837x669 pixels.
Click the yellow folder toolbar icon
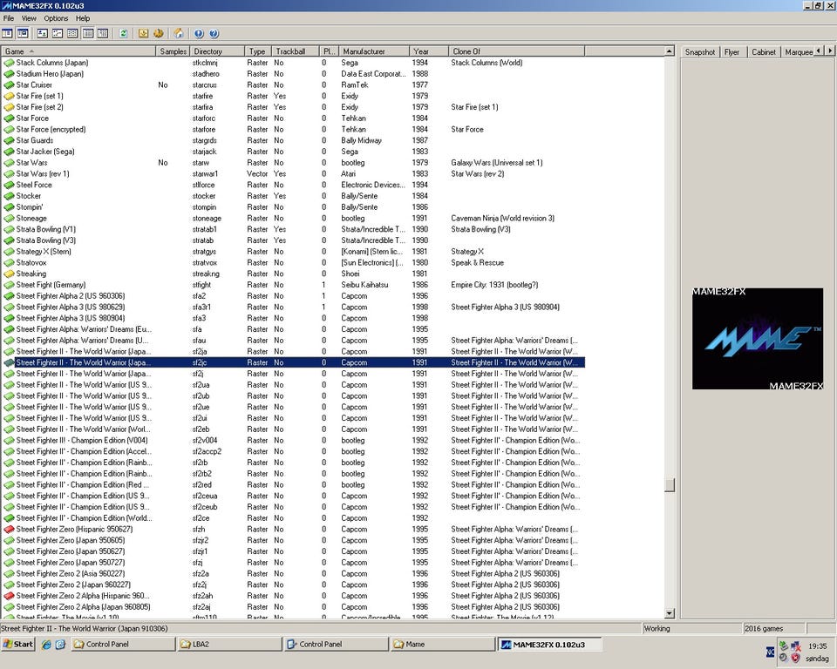[143, 34]
